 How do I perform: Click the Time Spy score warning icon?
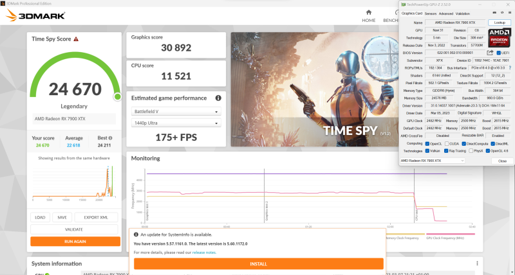(x=76, y=39)
